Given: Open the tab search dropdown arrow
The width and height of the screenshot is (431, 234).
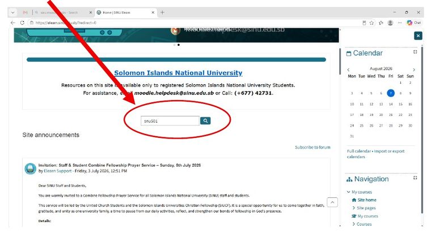Looking at the screenshot, I should pyautogui.click(x=12, y=12).
